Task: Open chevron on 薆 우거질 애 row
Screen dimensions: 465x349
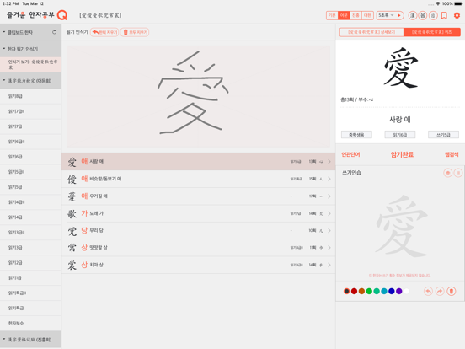Action: click(329, 196)
